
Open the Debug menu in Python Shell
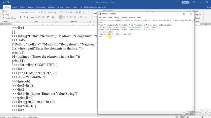click(116, 17)
